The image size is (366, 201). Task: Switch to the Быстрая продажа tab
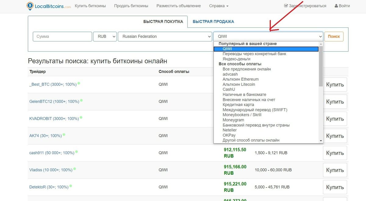[x=213, y=22]
